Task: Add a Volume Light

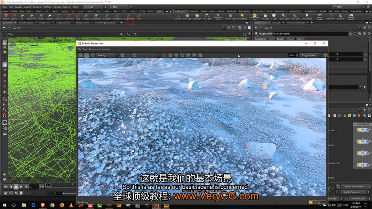Action: (230, 16)
